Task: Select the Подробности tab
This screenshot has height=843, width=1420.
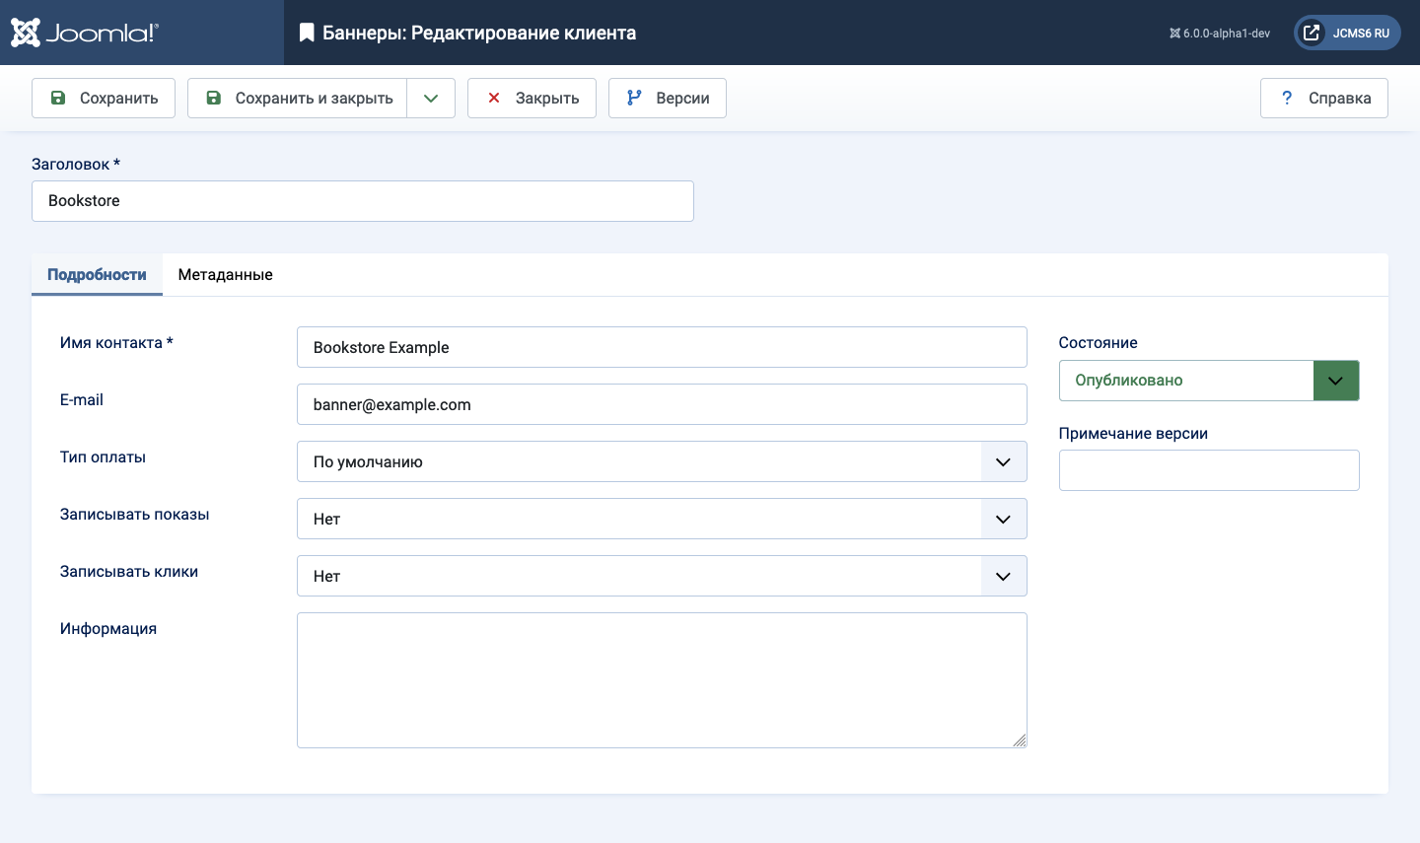Action: (x=97, y=275)
